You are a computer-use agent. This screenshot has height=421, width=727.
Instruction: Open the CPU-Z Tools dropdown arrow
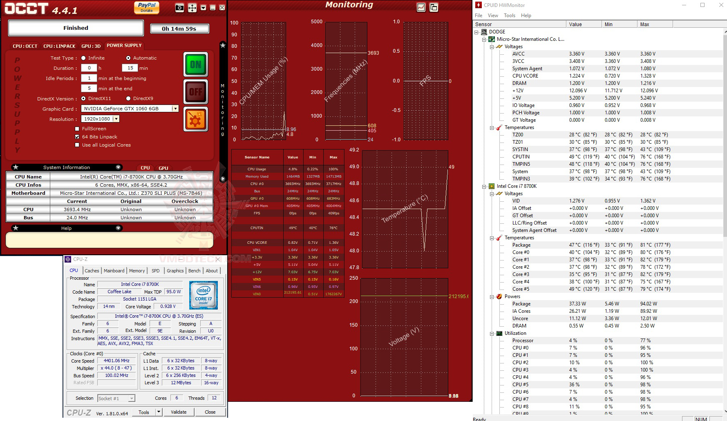coord(159,412)
